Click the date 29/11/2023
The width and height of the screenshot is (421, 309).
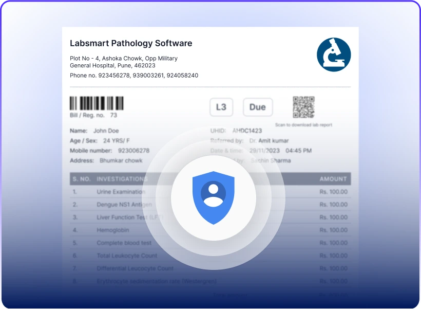coord(264,151)
